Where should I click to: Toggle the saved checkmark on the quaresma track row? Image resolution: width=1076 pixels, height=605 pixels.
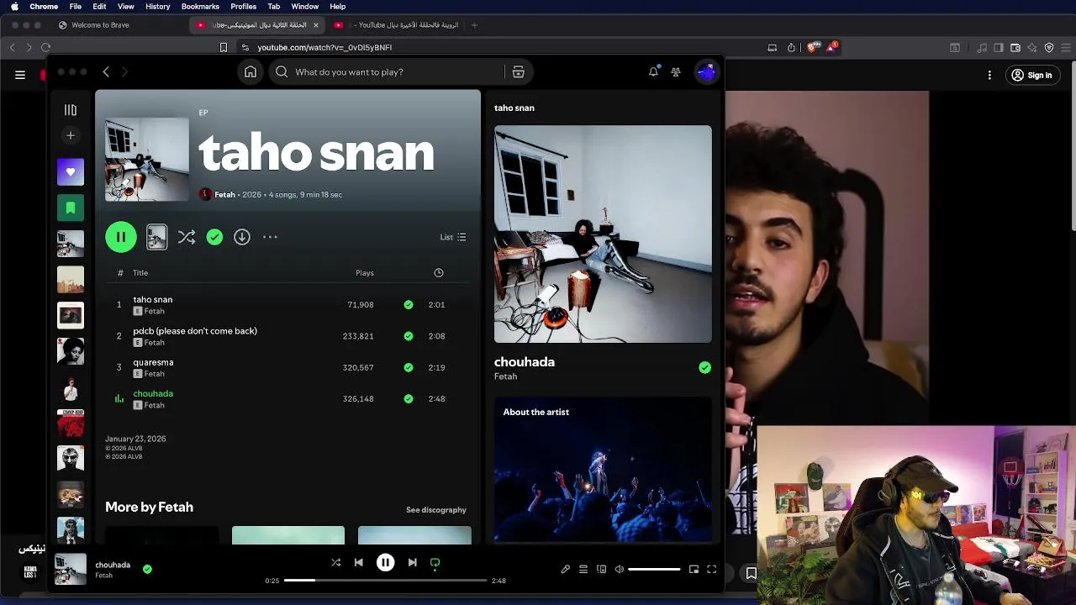coord(409,367)
